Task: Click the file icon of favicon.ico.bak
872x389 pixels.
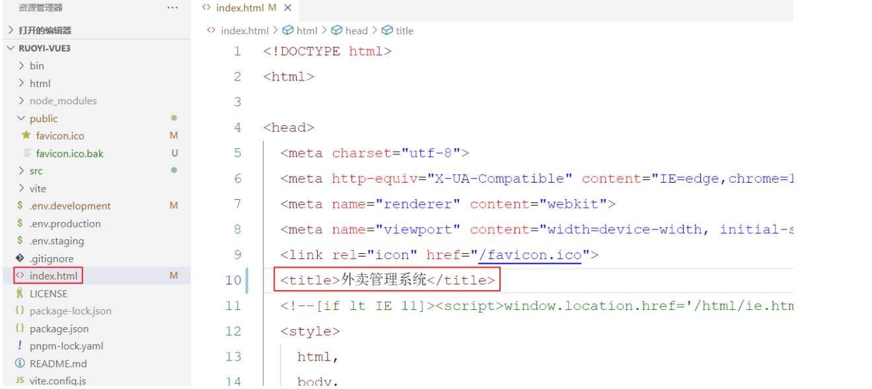Action: click(27, 153)
